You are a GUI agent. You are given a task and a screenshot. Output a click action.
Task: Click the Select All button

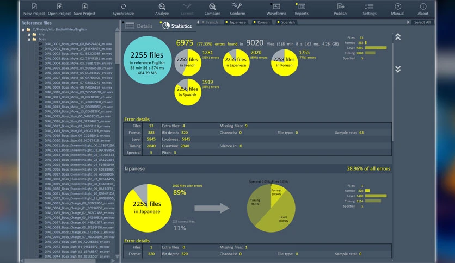pos(422,22)
